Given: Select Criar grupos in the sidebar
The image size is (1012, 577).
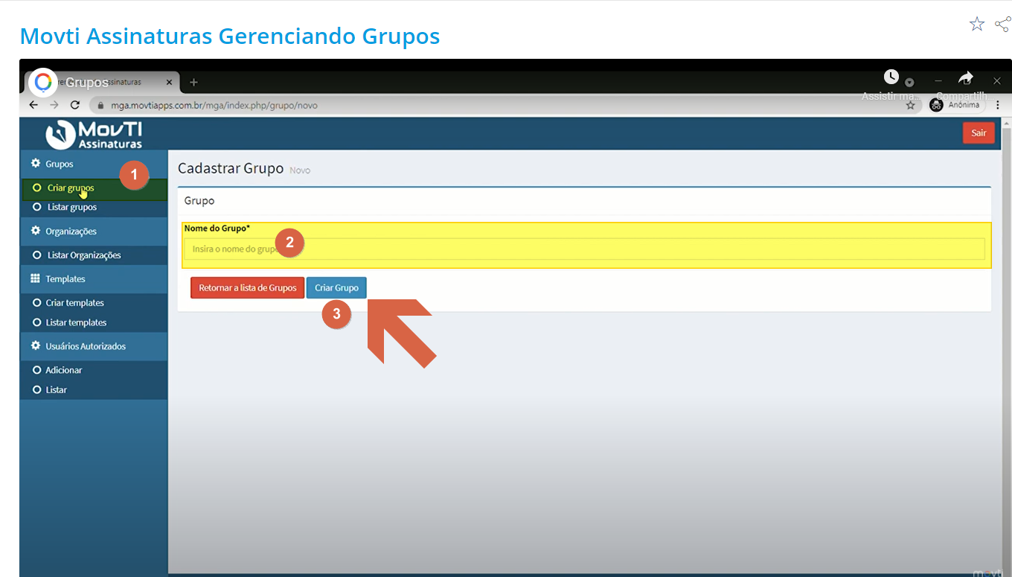Looking at the screenshot, I should (94, 188).
